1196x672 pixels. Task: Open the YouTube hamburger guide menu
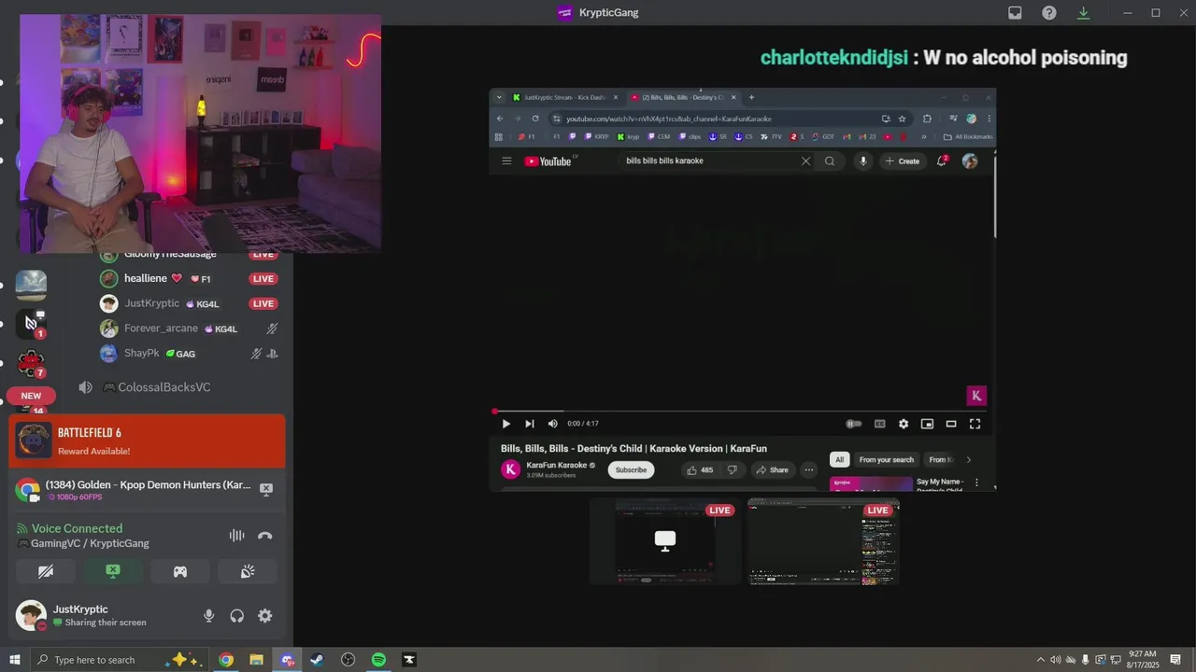tap(506, 161)
